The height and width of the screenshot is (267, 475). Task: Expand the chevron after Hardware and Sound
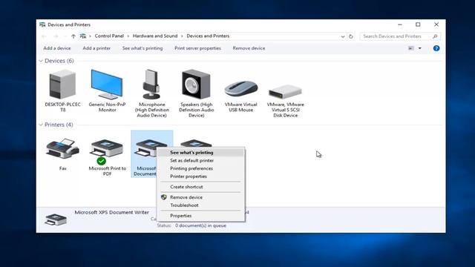coord(182,36)
